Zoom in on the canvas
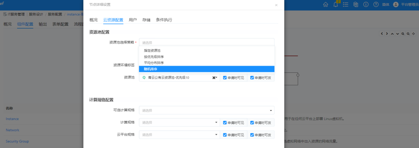The image size is (419, 148). point(403,34)
